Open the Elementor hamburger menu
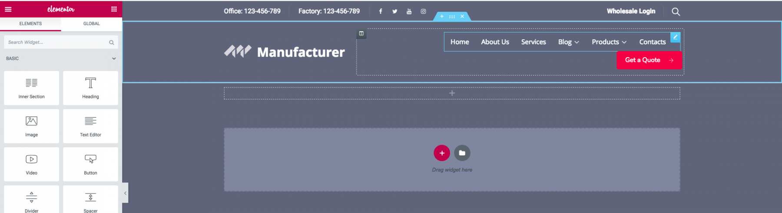This screenshot has width=782, height=213. tap(8, 9)
